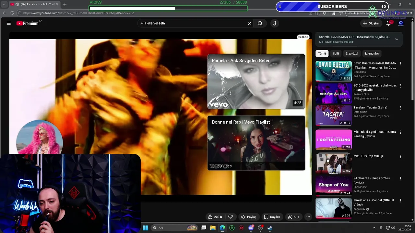415x233 pixels.
Task: Expand the Sonraki playlist panel chevron
Action: click(x=397, y=39)
